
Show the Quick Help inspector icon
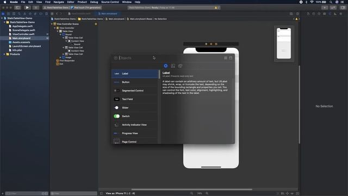point(319,14)
